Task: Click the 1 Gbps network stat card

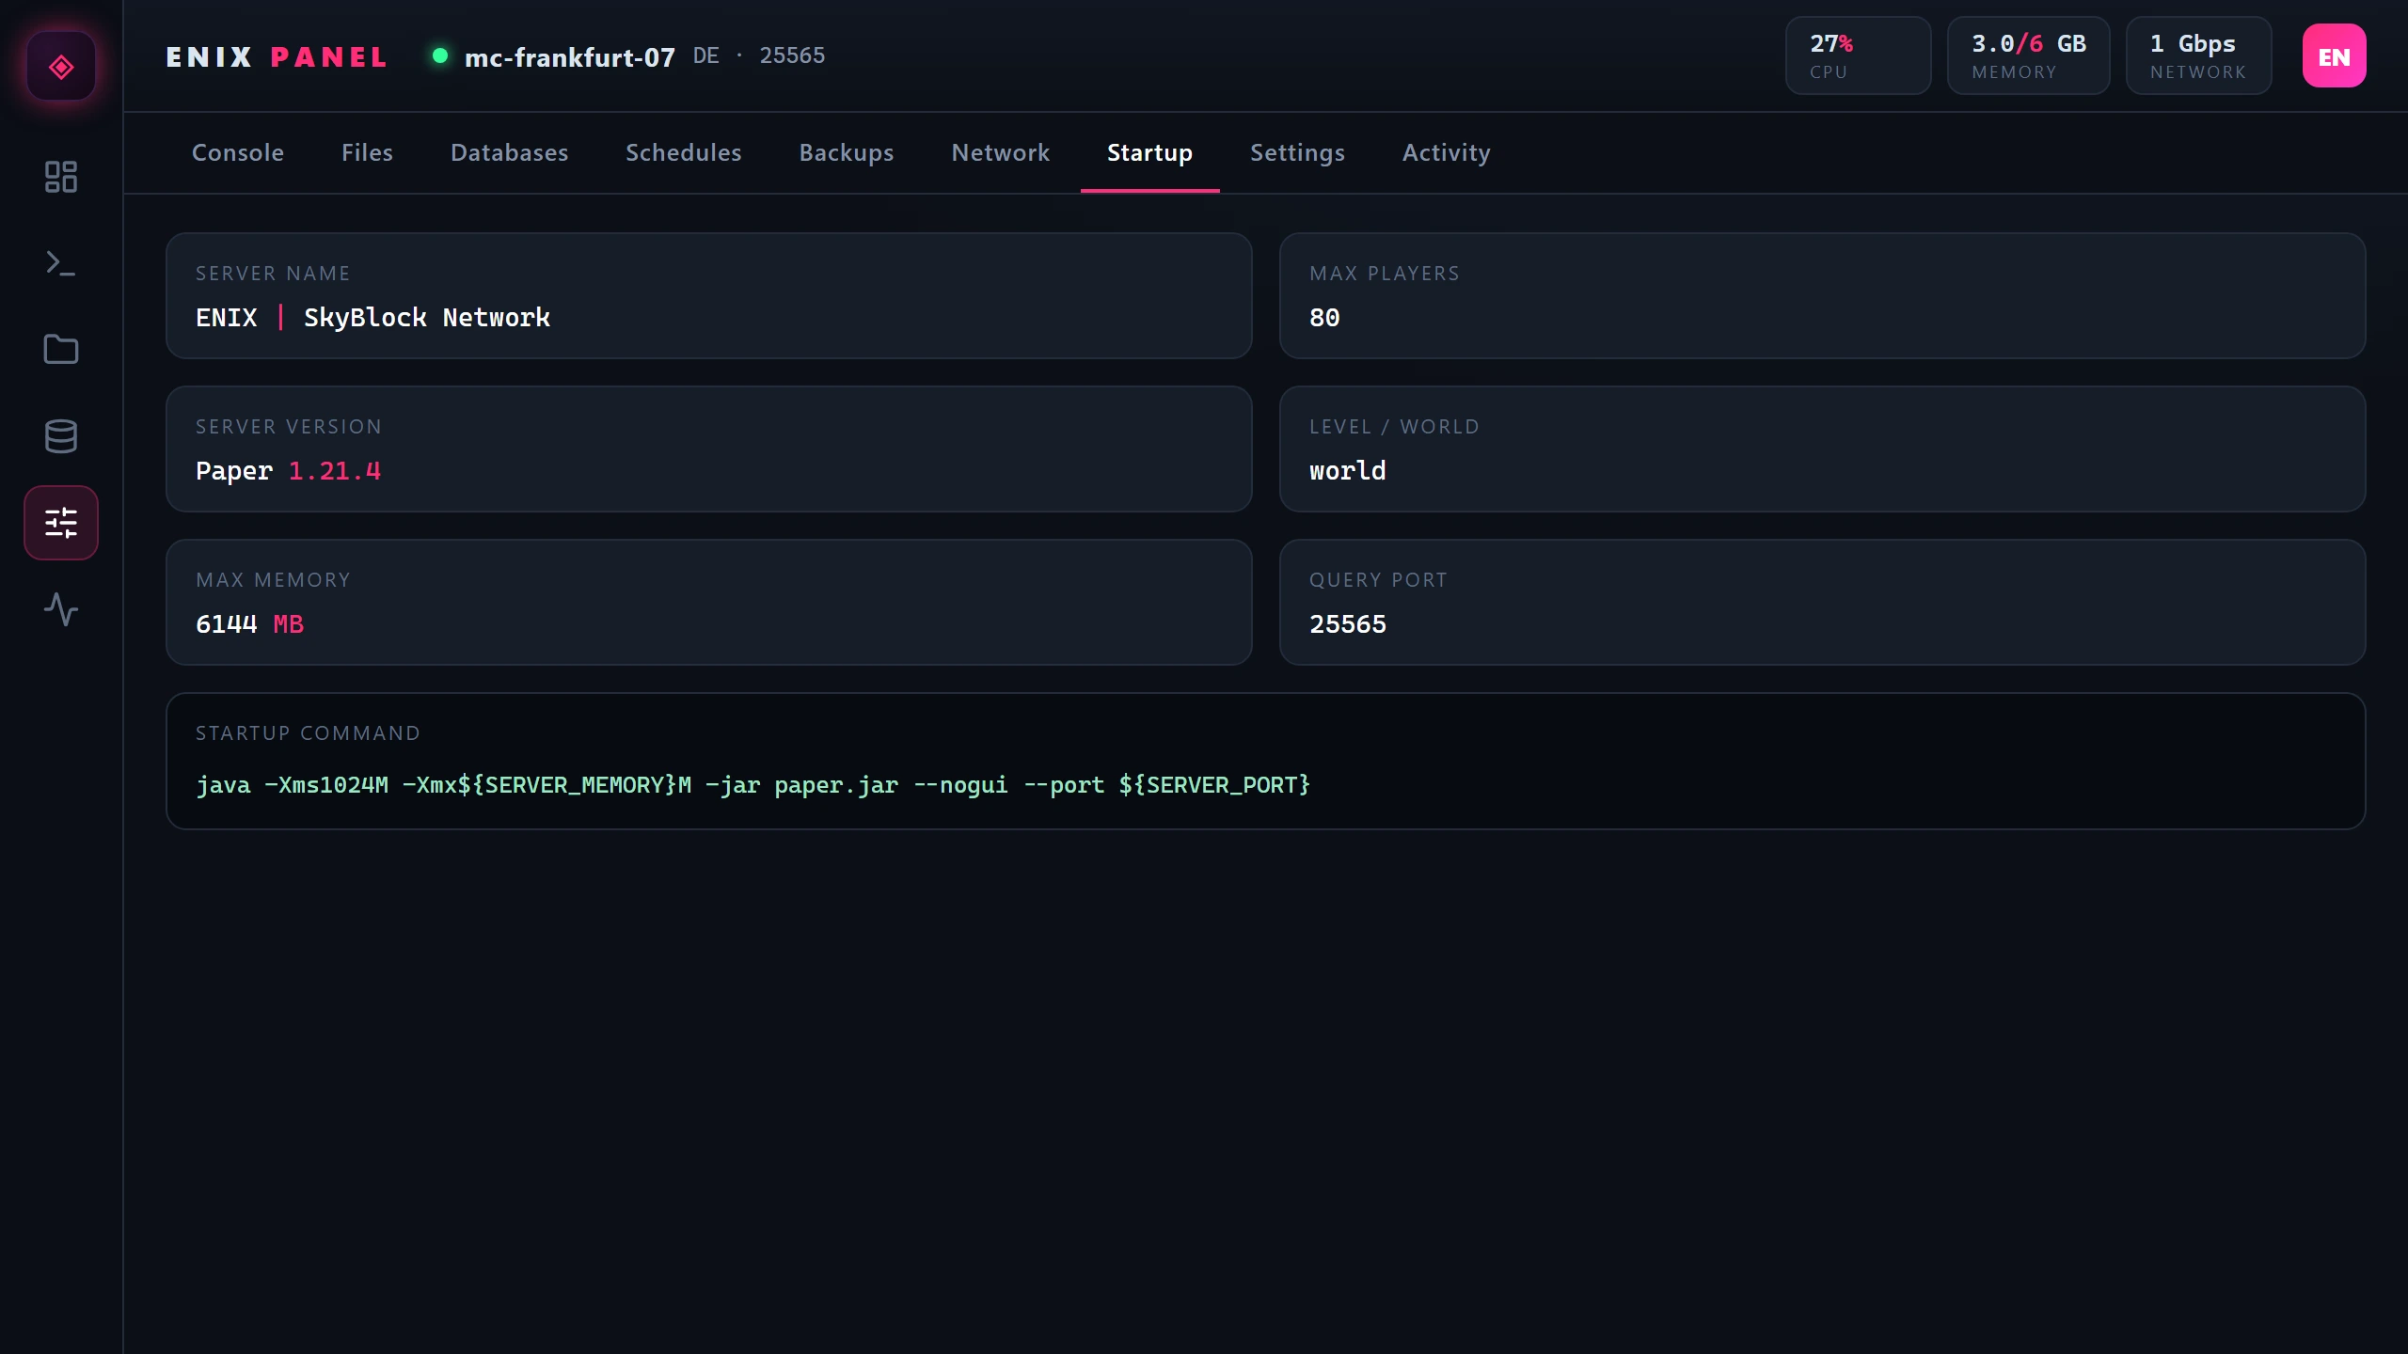Action: (2198, 55)
